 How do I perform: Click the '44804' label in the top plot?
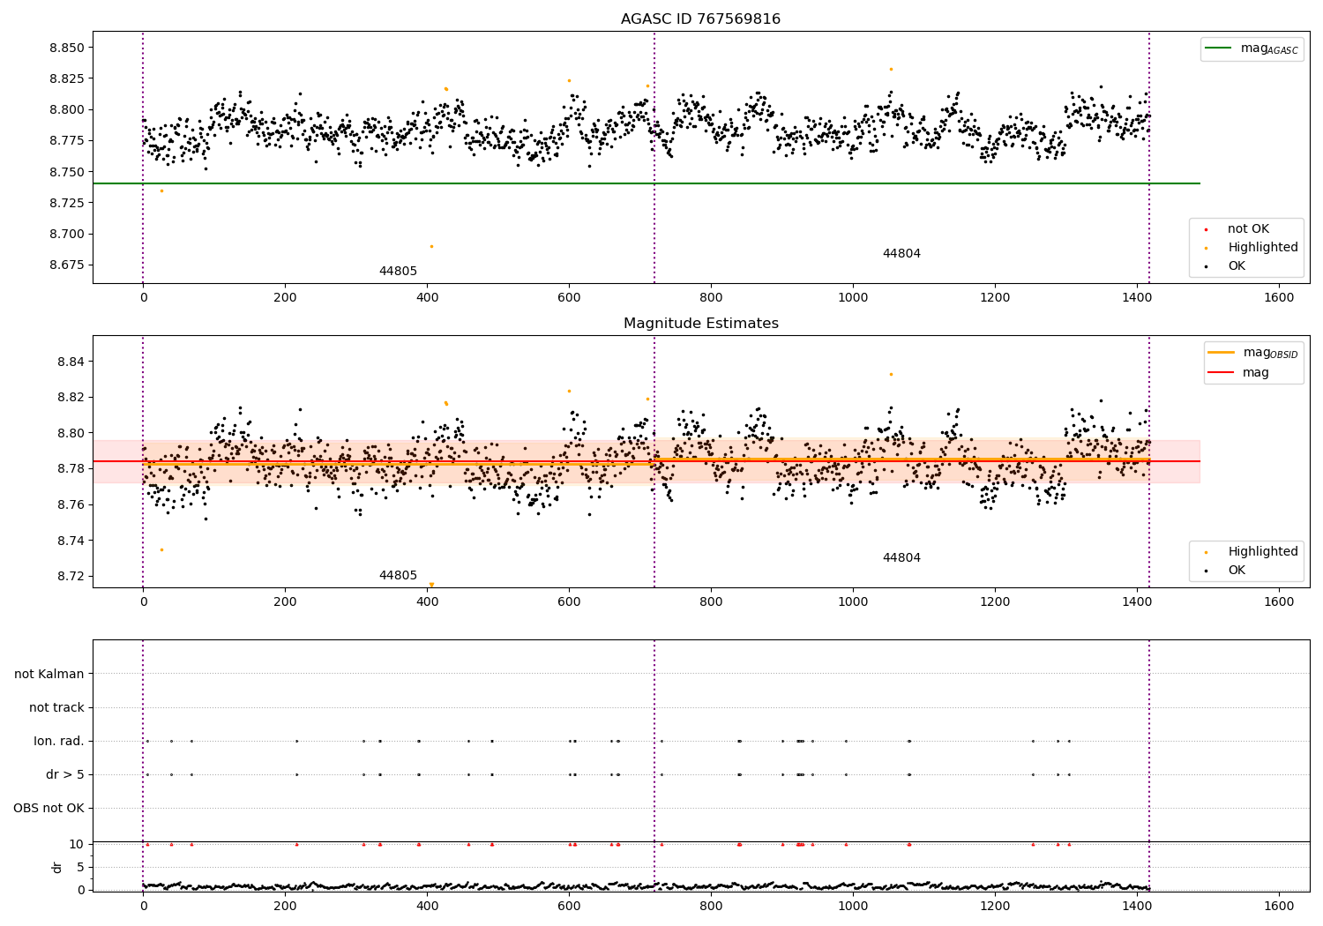[x=901, y=254]
